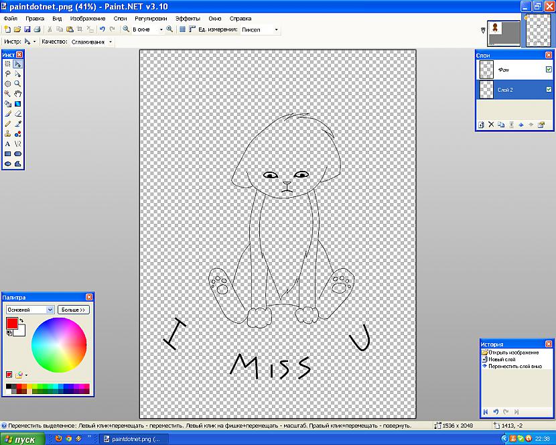556x445 pixels.
Task: Select the Recolor tool
Action: 17,134
